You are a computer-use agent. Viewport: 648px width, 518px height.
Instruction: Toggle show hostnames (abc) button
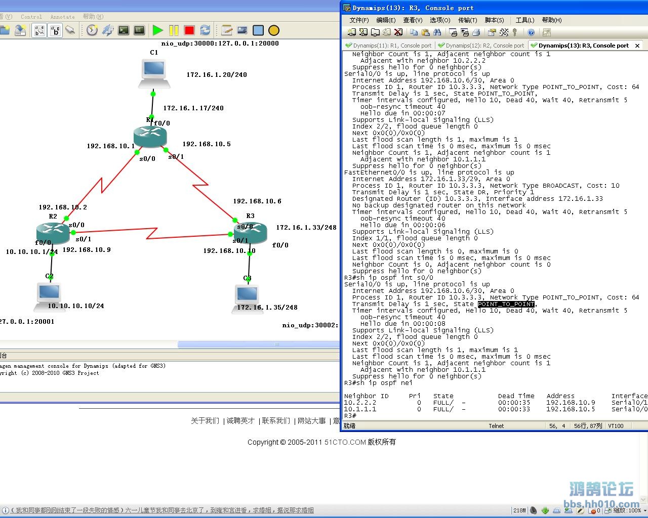pos(55,31)
